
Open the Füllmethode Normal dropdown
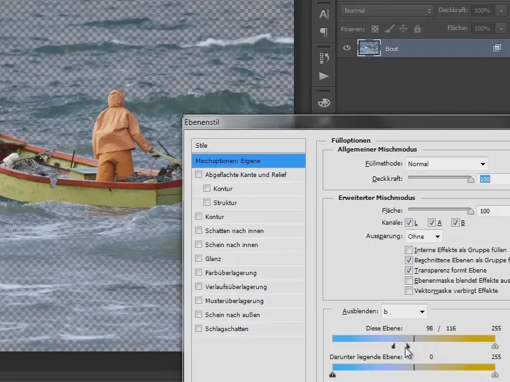447,164
